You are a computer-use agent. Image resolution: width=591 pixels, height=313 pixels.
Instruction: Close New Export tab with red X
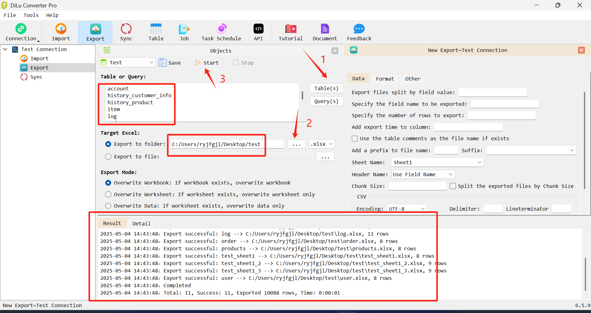click(581, 50)
